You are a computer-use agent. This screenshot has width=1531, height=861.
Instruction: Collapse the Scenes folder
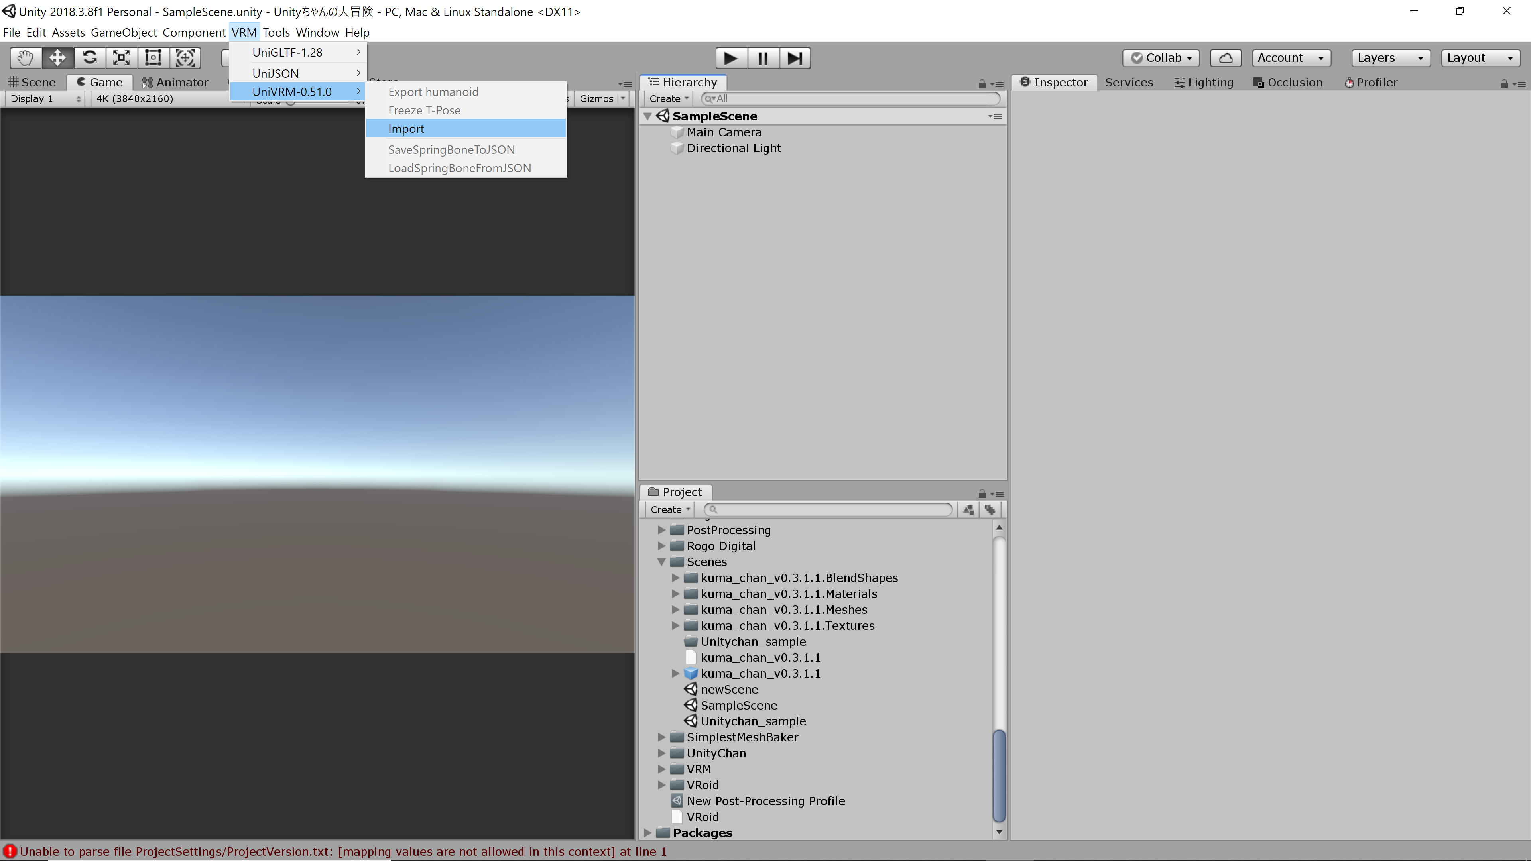click(661, 562)
